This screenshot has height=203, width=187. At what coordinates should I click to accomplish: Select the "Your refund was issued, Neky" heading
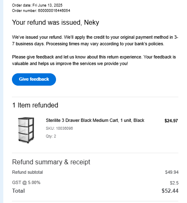pyautogui.click(x=56, y=22)
